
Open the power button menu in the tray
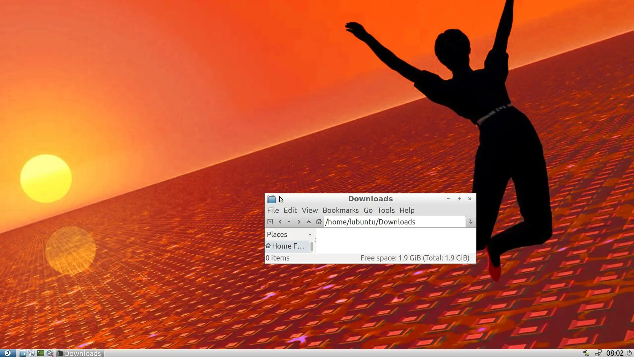(x=629, y=353)
